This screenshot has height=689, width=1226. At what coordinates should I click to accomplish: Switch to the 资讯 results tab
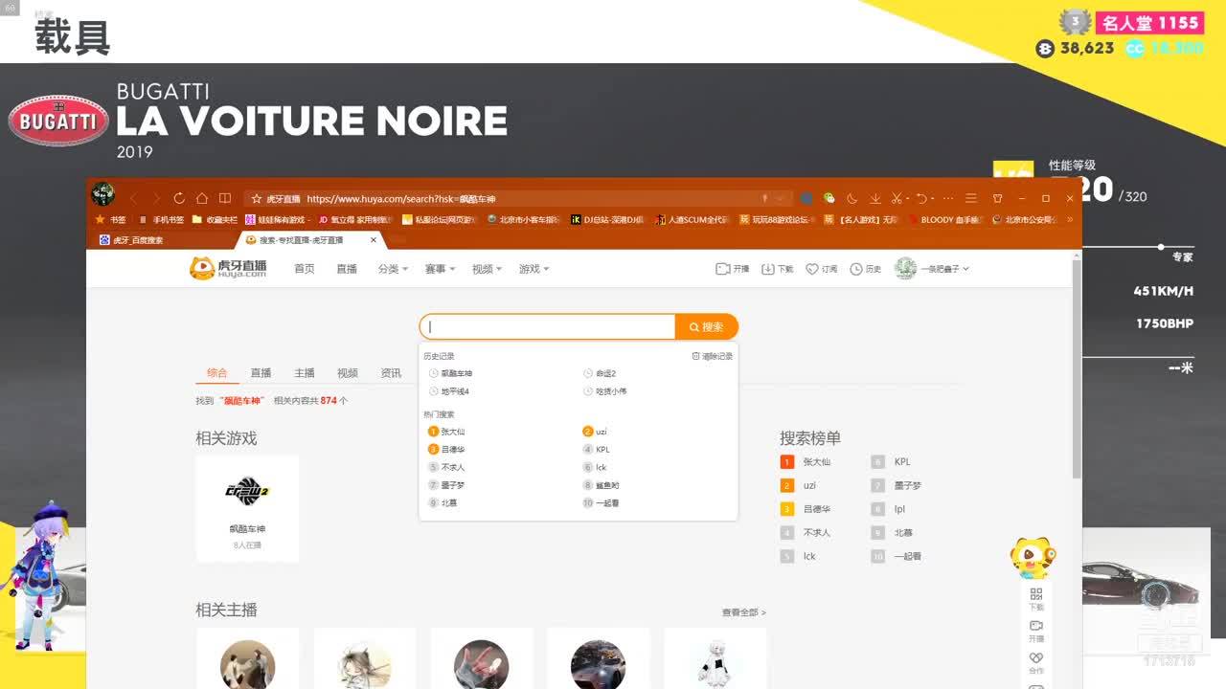coord(391,373)
